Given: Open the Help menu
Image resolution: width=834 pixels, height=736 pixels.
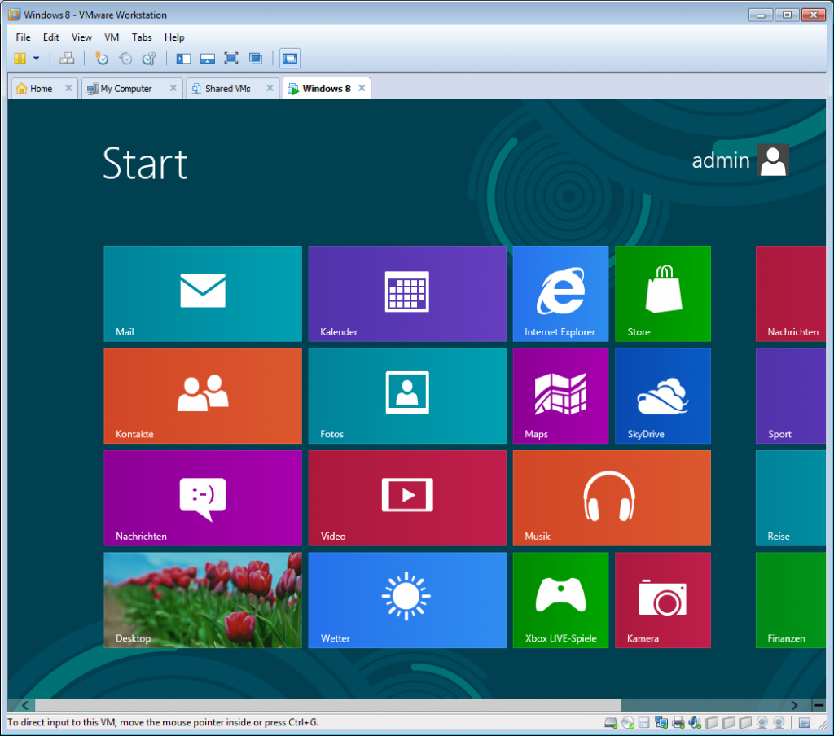Looking at the screenshot, I should 174,37.
